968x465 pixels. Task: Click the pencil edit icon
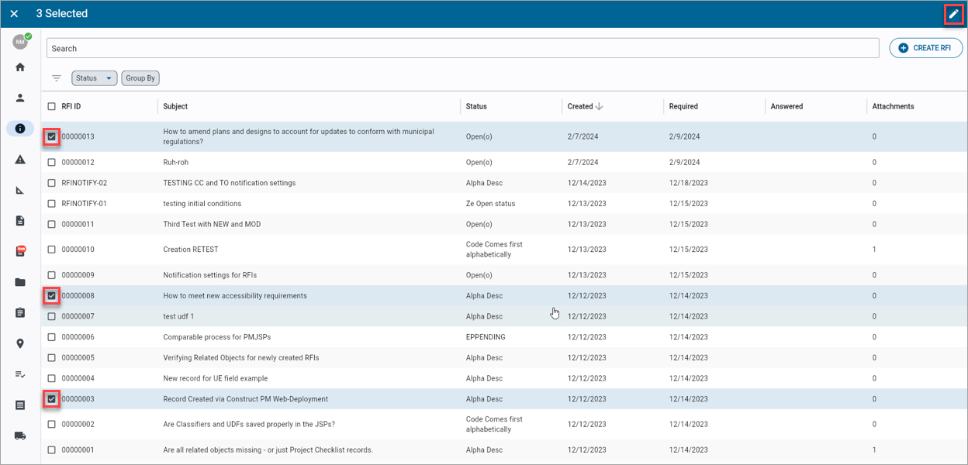(x=954, y=14)
